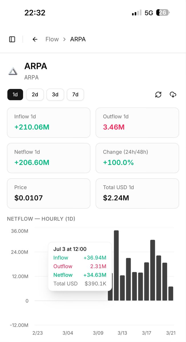
Task: Refresh the flow data
Action: click(x=158, y=95)
